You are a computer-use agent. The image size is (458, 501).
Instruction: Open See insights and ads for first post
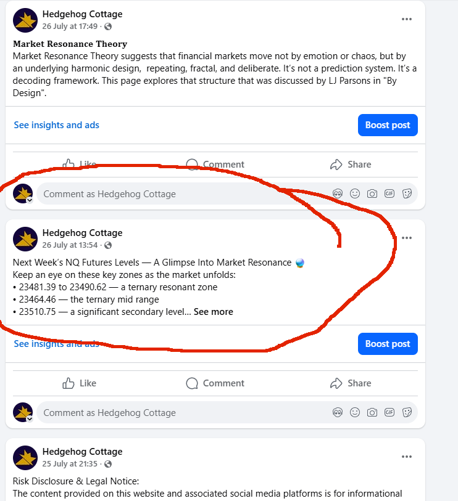pos(56,125)
